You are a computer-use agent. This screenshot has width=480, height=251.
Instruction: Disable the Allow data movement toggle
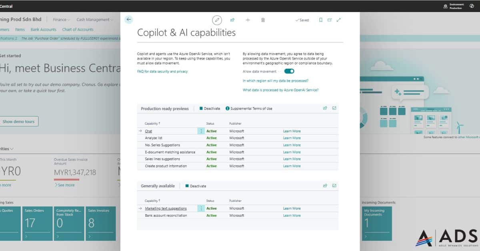tap(289, 71)
